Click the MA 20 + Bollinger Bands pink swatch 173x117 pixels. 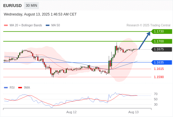[x=6, y=25]
